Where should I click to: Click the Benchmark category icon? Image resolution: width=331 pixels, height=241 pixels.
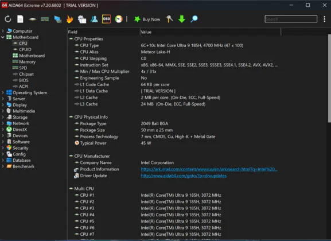9,166
